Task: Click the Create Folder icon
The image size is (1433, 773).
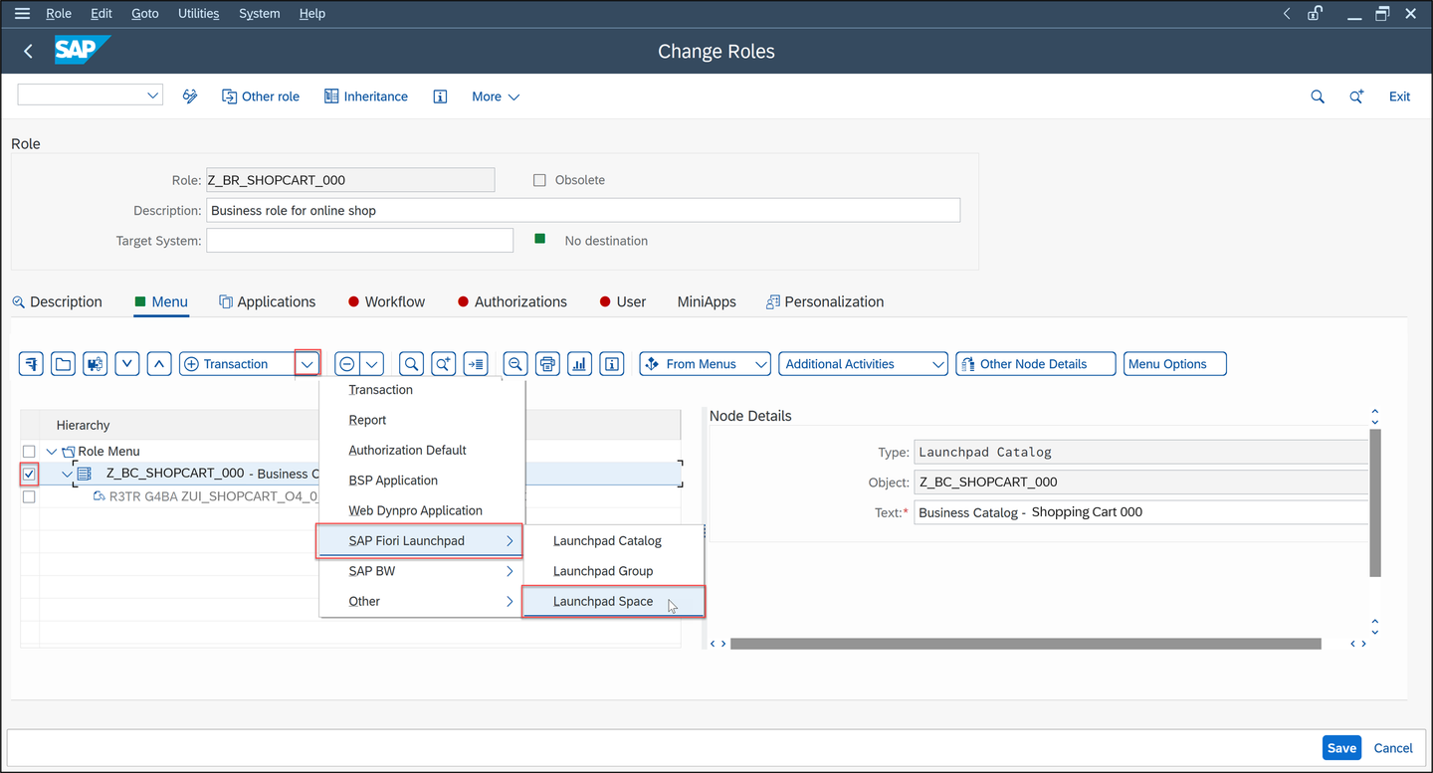Action: pos(64,364)
